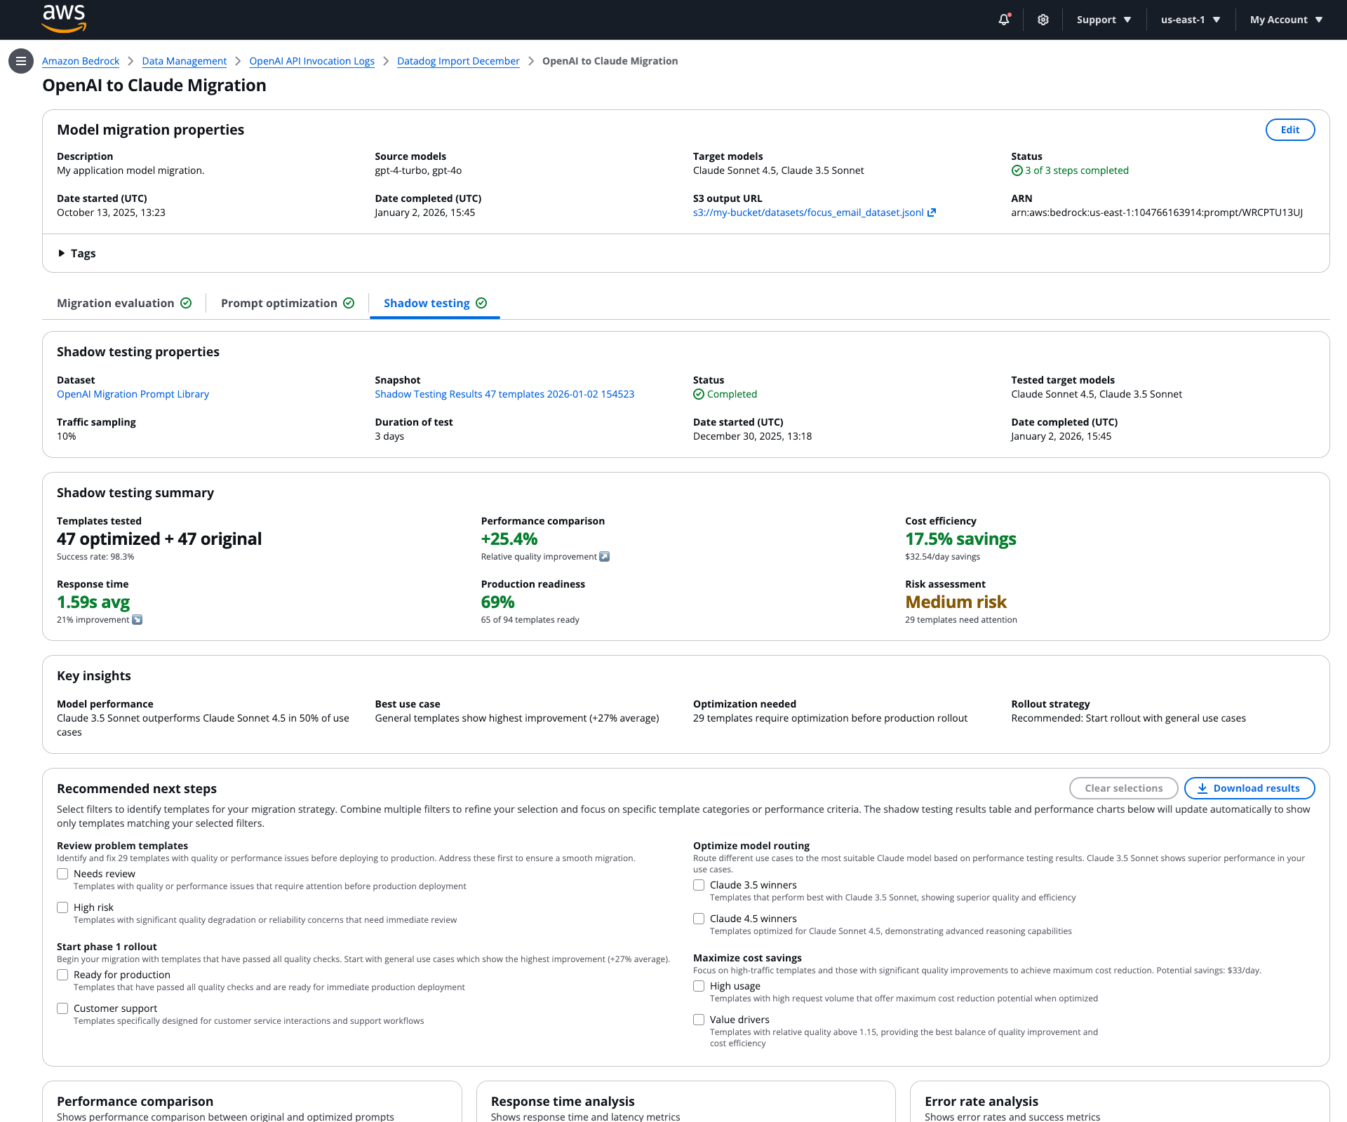Click the green check icon on Shadow testing tab
Viewport: 1347px width, 1122px height.
481,303
